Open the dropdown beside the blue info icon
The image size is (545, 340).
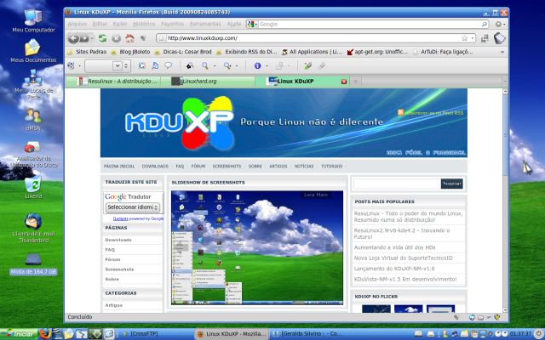267,65
